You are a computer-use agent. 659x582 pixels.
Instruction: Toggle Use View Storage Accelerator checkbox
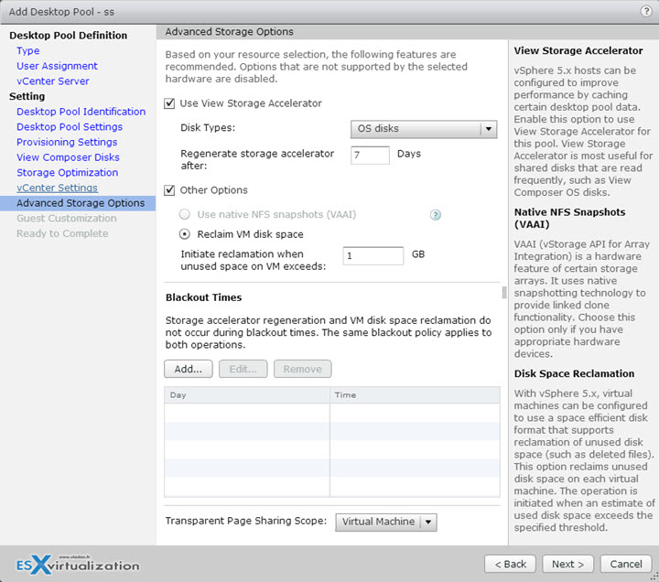[x=169, y=103]
